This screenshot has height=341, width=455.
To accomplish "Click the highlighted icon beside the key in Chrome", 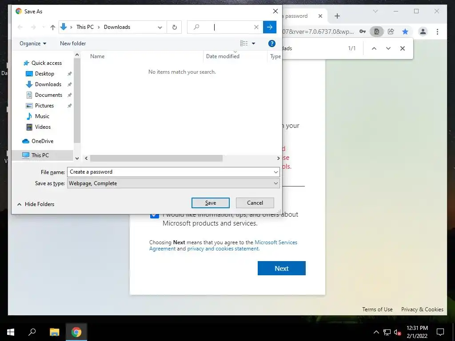I will coord(377,32).
